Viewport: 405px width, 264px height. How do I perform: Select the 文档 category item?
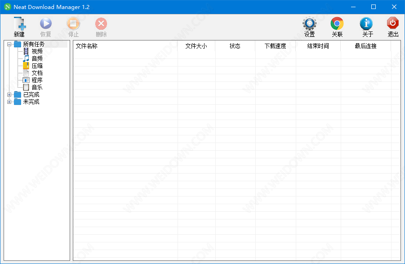click(x=37, y=73)
